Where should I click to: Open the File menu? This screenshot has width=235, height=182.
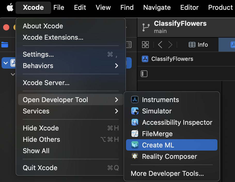59,7
